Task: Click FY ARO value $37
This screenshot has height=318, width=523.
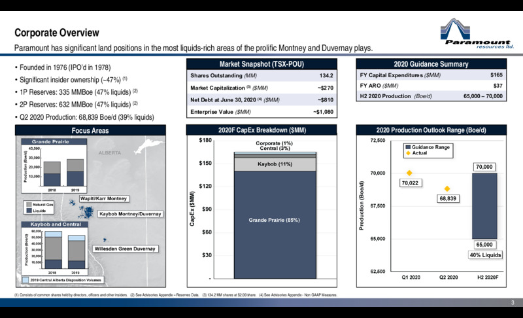Action: (498, 86)
